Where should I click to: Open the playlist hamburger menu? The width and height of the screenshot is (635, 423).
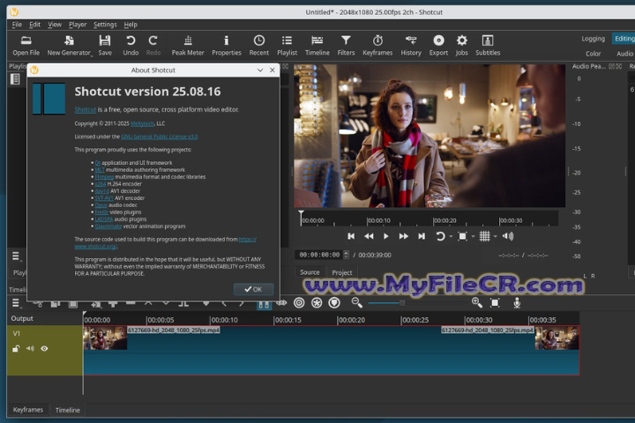(16, 256)
